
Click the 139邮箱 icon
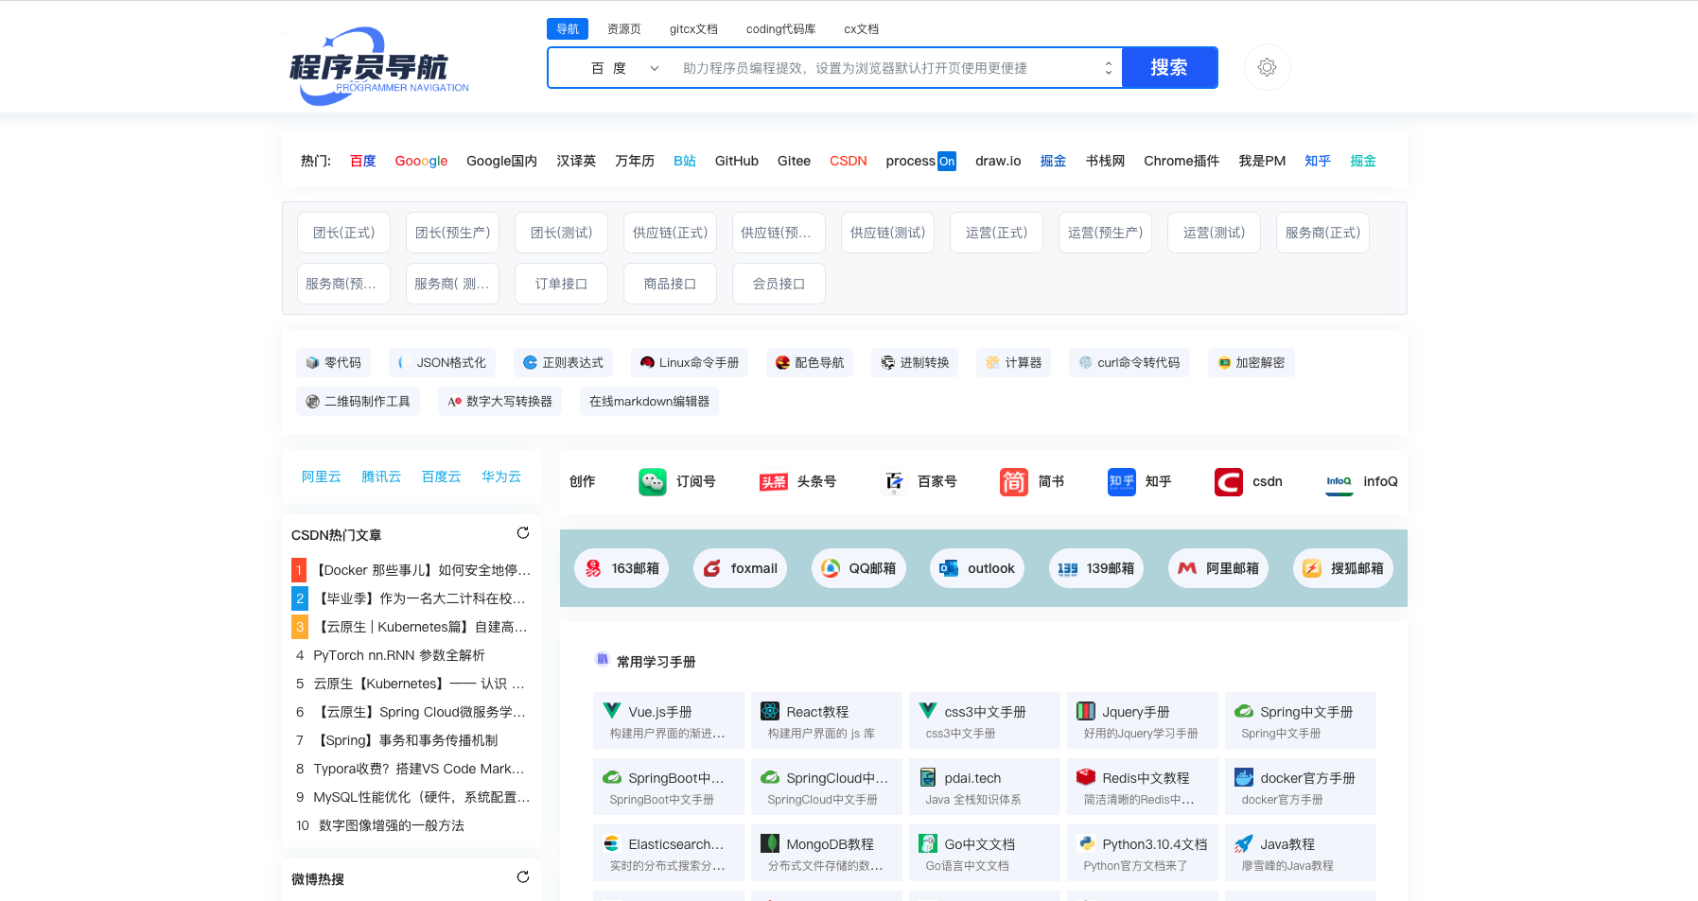click(1068, 568)
